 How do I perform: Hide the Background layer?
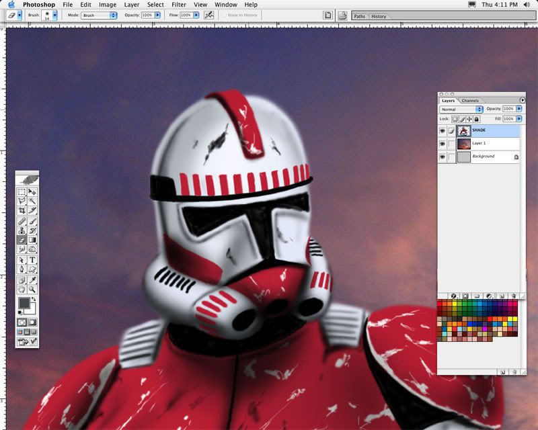(443, 157)
